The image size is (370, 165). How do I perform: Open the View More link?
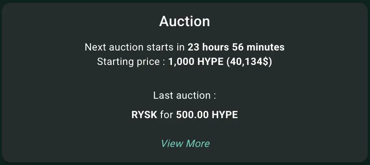[185, 144]
